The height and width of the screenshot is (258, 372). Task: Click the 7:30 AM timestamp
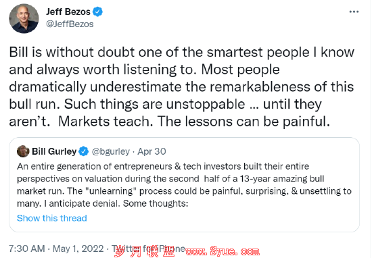(27, 249)
